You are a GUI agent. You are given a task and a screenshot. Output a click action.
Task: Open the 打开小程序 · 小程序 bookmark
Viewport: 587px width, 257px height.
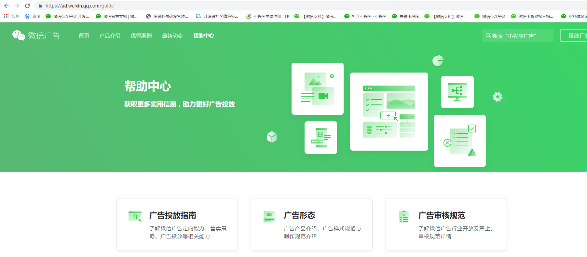point(365,16)
